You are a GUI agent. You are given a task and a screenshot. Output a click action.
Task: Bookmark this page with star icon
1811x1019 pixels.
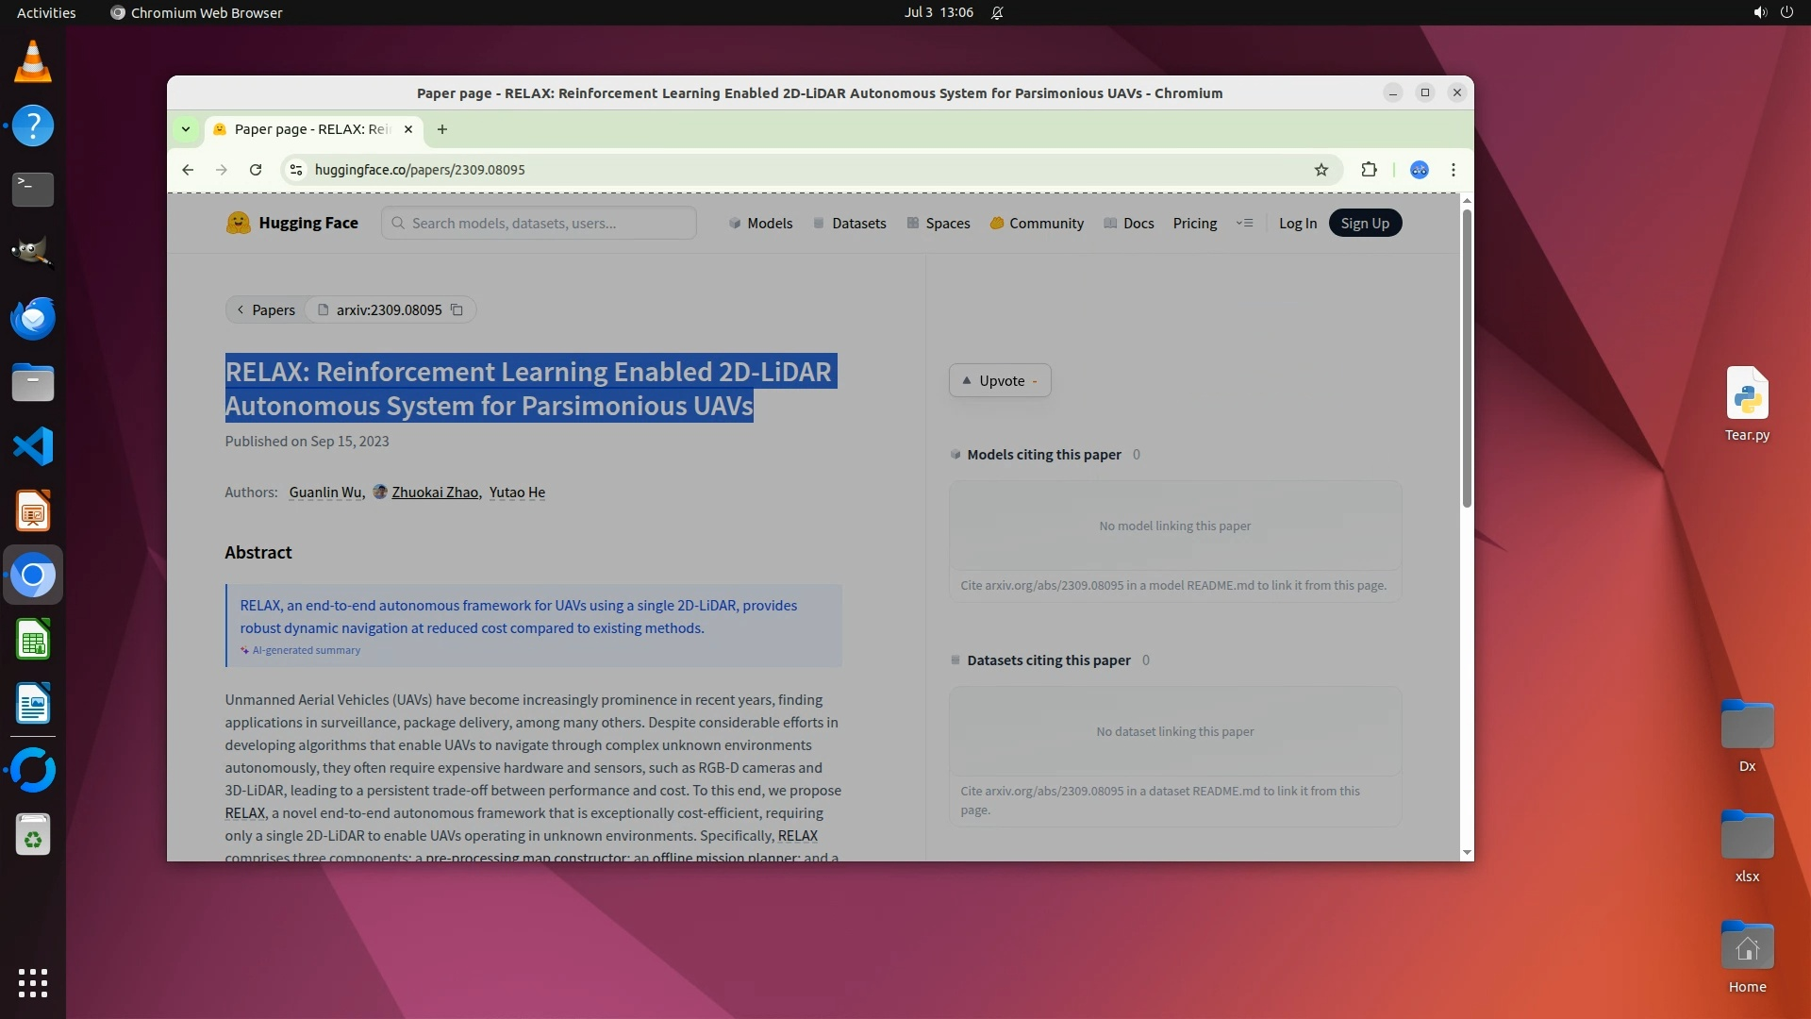(x=1321, y=170)
